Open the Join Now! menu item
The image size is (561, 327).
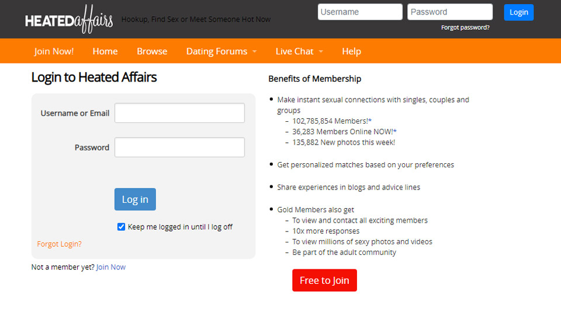click(54, 51)
